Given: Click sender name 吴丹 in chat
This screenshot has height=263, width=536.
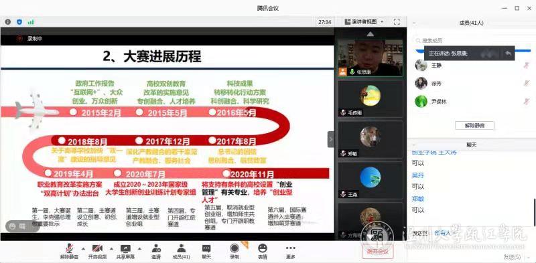Looking at the screenshot, I should click(x=417, y=175).
